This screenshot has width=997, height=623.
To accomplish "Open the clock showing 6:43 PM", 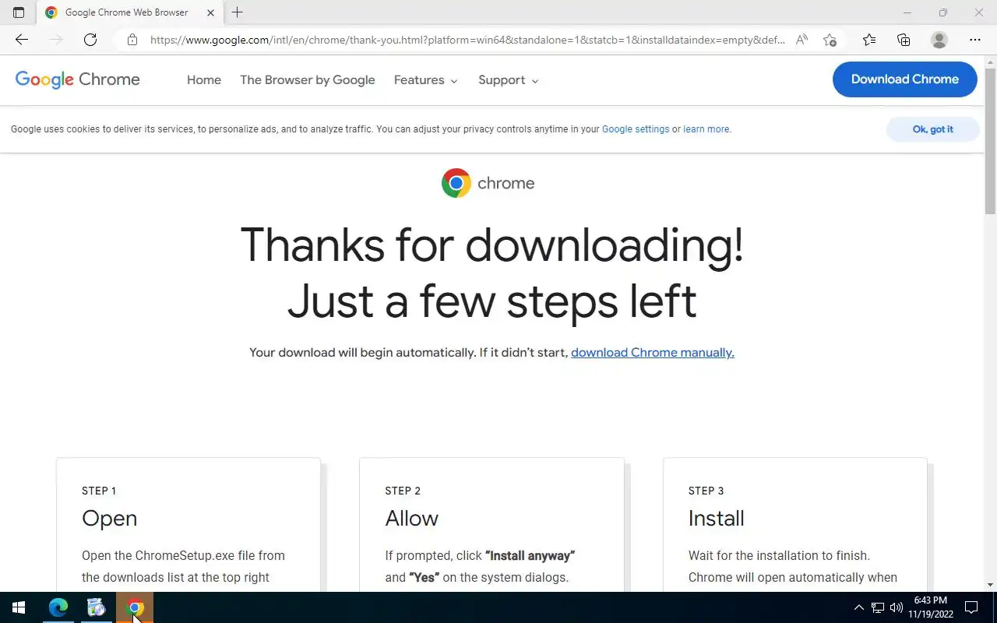I will [x=931, y=607].
